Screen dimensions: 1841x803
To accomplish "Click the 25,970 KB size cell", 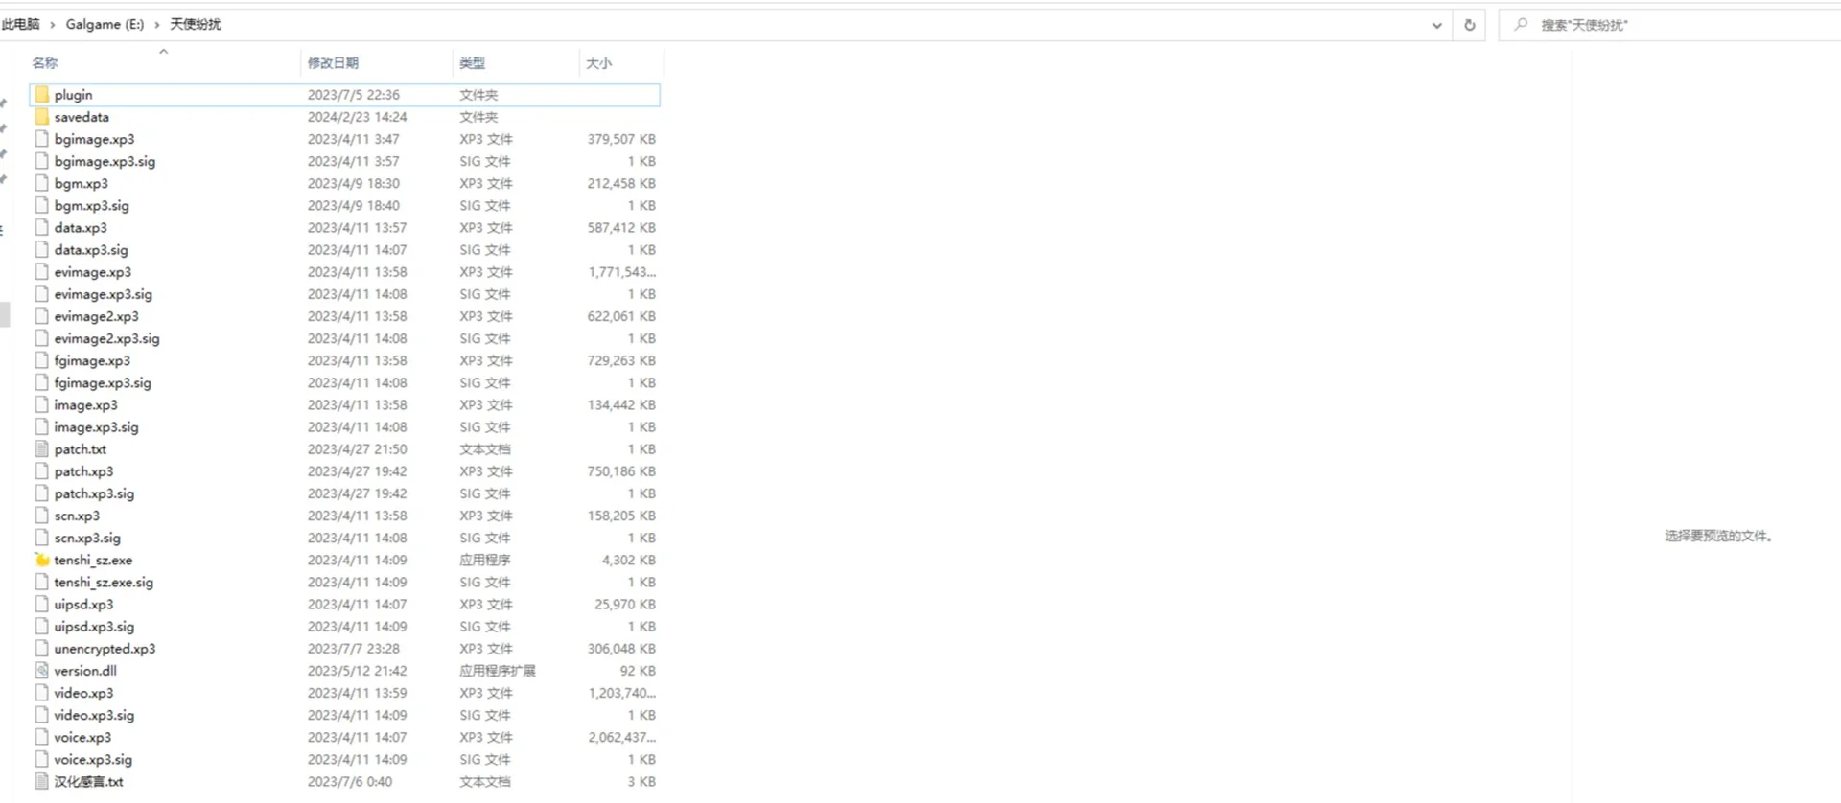I will pos(625,604).
